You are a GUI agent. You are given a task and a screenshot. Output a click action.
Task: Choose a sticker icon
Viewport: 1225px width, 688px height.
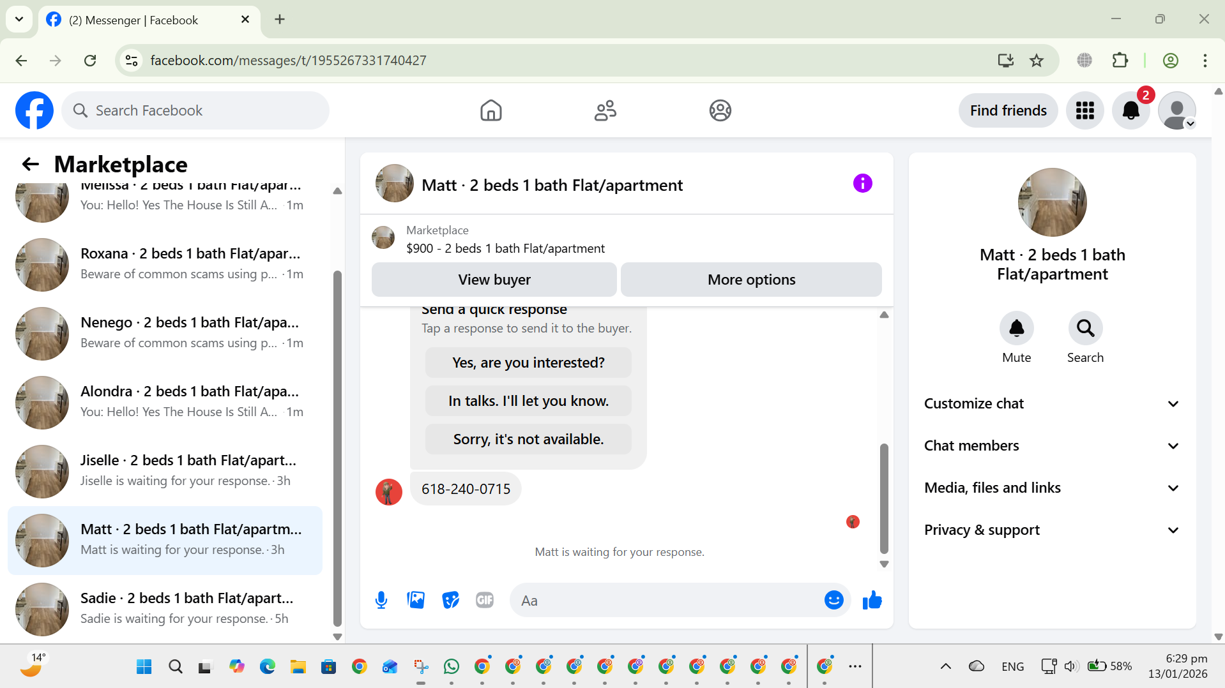pos(450,600)
